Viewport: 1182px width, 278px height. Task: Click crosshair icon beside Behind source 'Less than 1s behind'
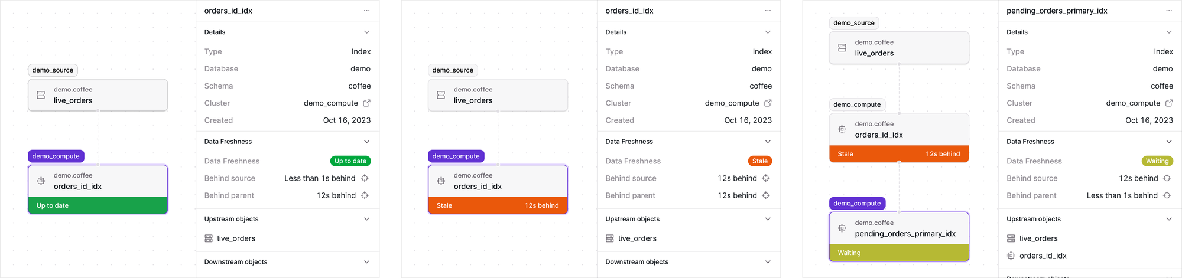(365, 178)
